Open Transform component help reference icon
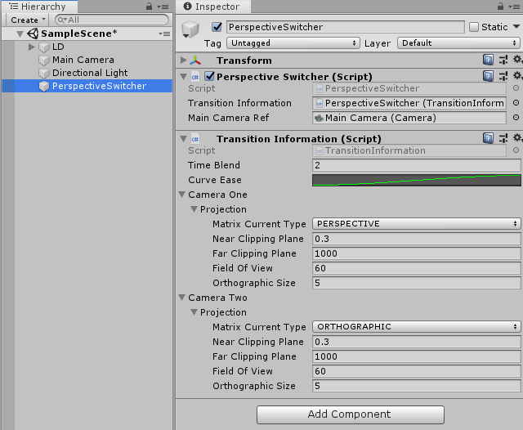Viewport: 523px width, 430px height. click(x=488, y=60)
